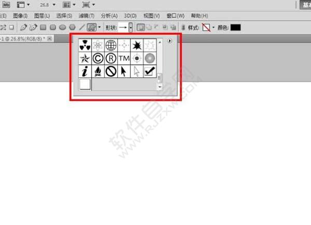
Task: Enable create new shape layer mode
Action: (x=140, y=27)
